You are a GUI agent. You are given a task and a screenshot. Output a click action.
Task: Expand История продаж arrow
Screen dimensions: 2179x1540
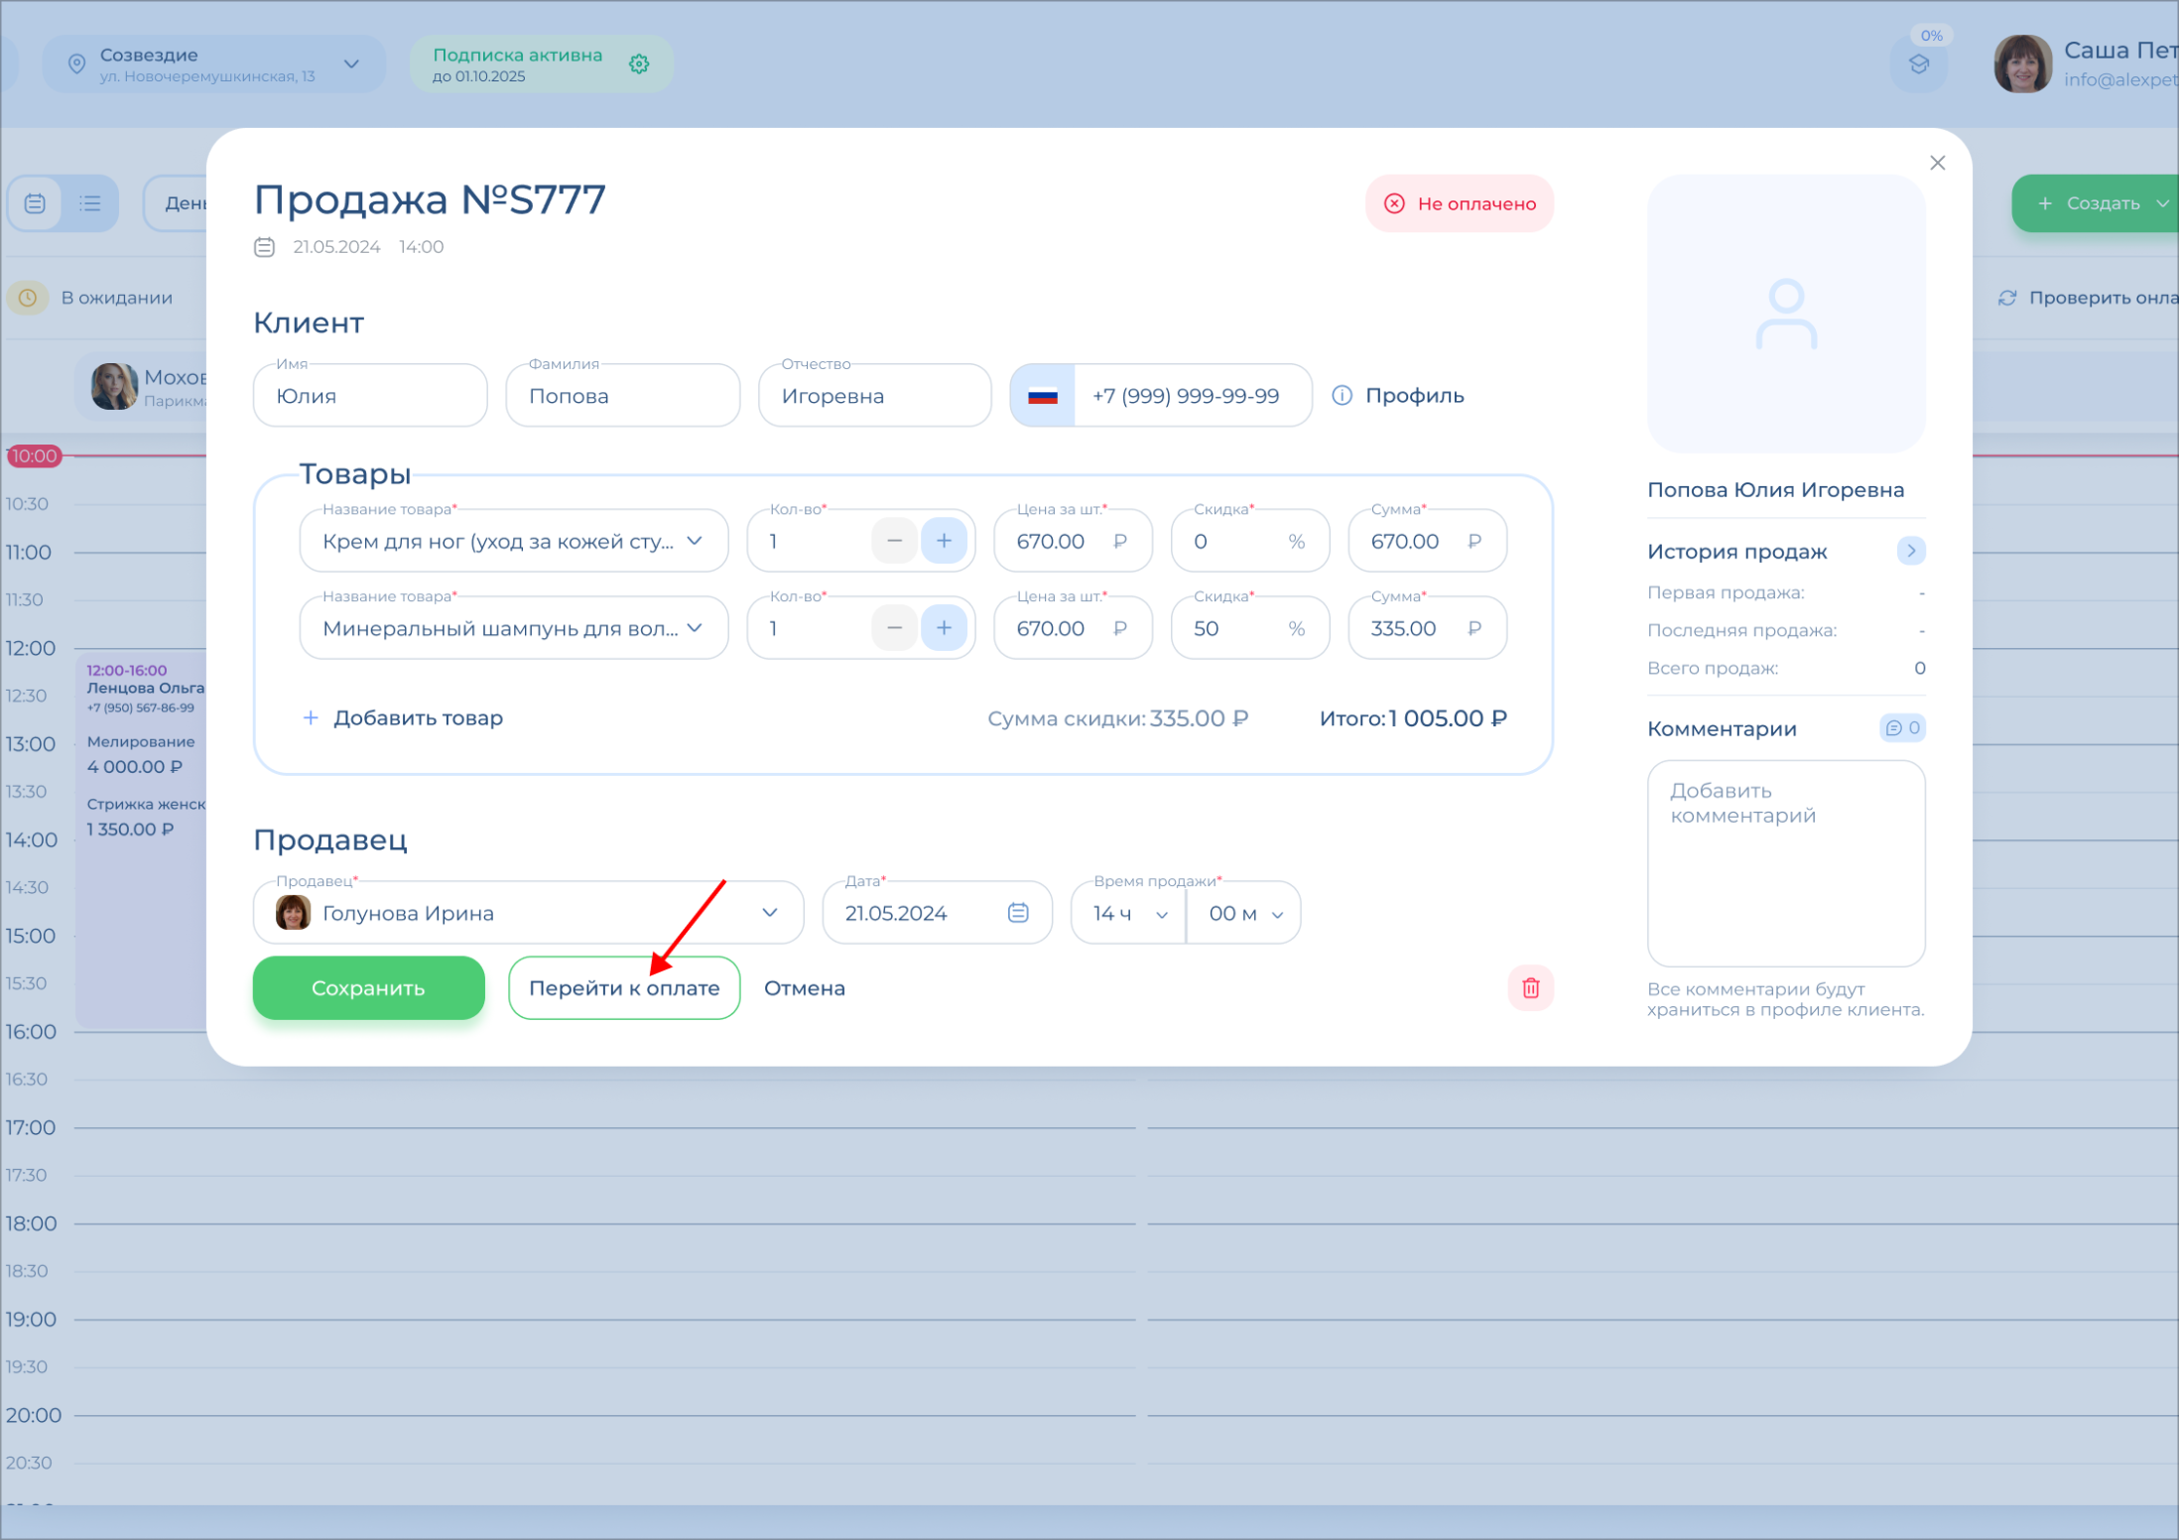point(1911,551)
